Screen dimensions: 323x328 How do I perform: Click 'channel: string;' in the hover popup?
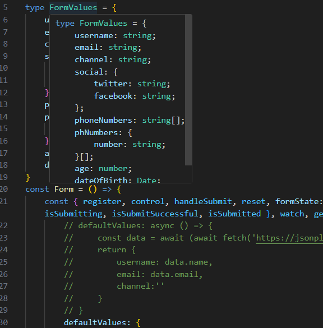pyautogui.click(x=113, y=59)
